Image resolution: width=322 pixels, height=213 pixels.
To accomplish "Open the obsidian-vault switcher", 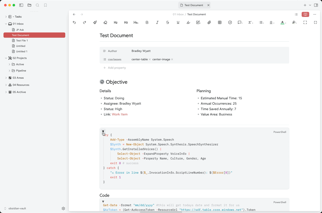I will point(15,209).
